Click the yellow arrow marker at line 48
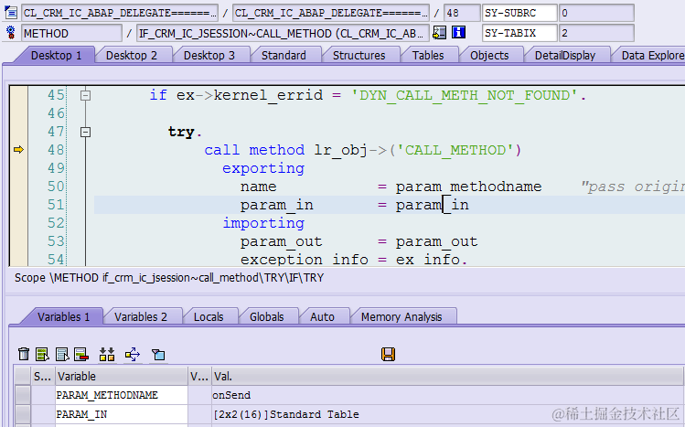The width and height of the screenshot is (685, 427). [x=18, y=150]
